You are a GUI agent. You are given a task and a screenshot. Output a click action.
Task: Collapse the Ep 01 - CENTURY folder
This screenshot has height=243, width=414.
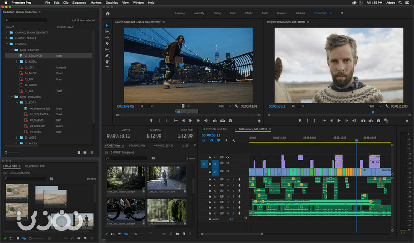click(x=11, y=50)
